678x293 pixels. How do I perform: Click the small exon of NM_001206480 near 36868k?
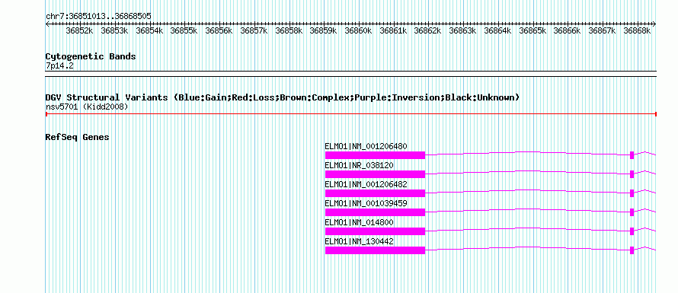click(x=632, y=155)
